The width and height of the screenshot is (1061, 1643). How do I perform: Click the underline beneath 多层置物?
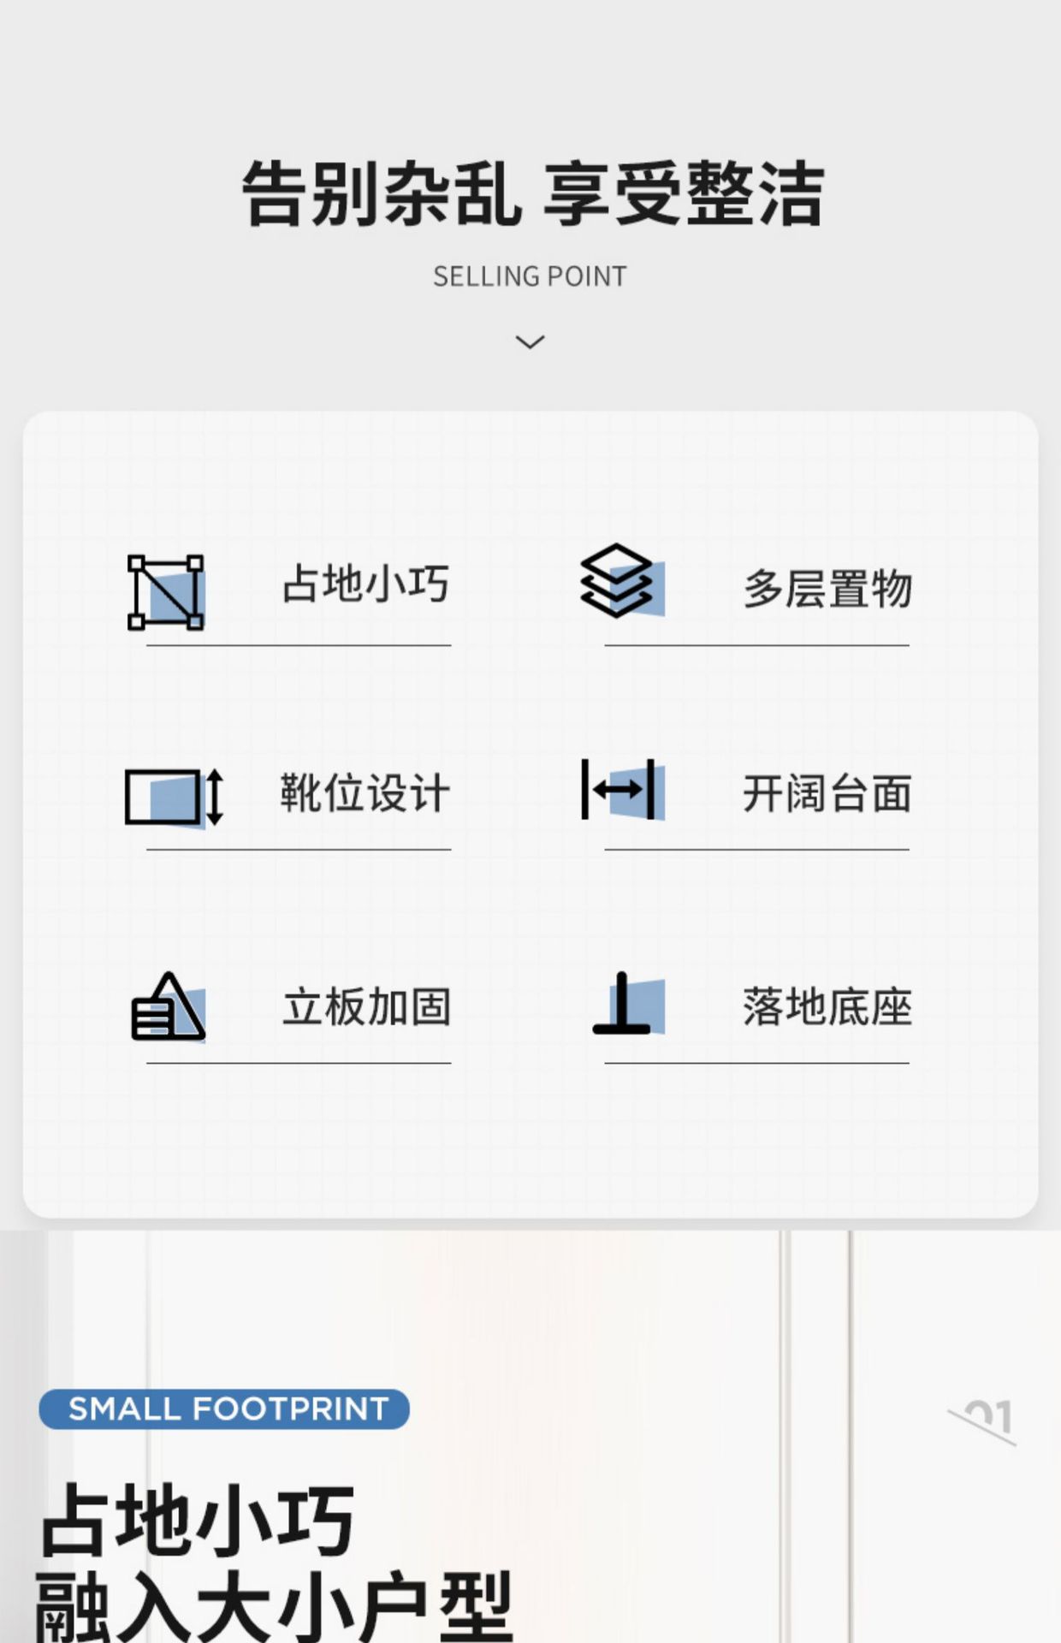756,645
